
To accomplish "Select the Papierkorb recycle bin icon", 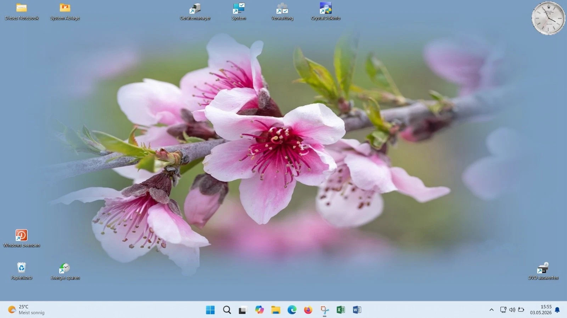I will point(22,271).
